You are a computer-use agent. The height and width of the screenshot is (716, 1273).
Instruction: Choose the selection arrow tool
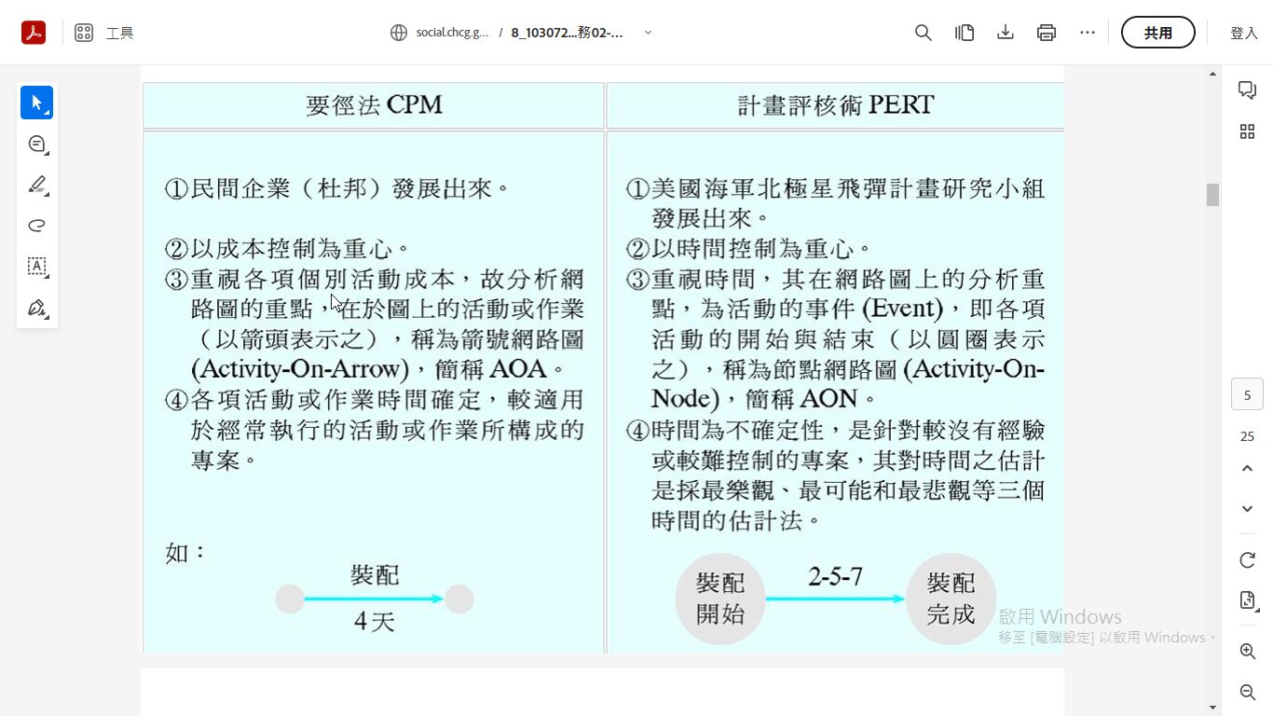pyautogui.click(x=37, y=103)
